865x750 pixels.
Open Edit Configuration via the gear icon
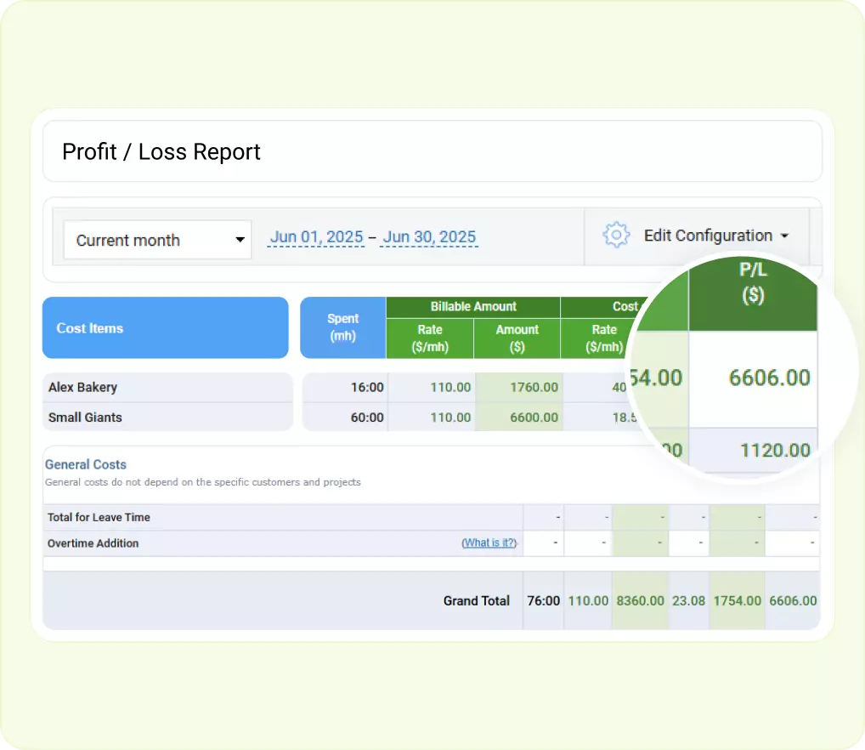point(616,236)
